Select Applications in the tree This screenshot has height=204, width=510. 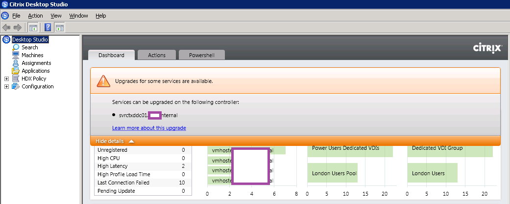(35, 71)
